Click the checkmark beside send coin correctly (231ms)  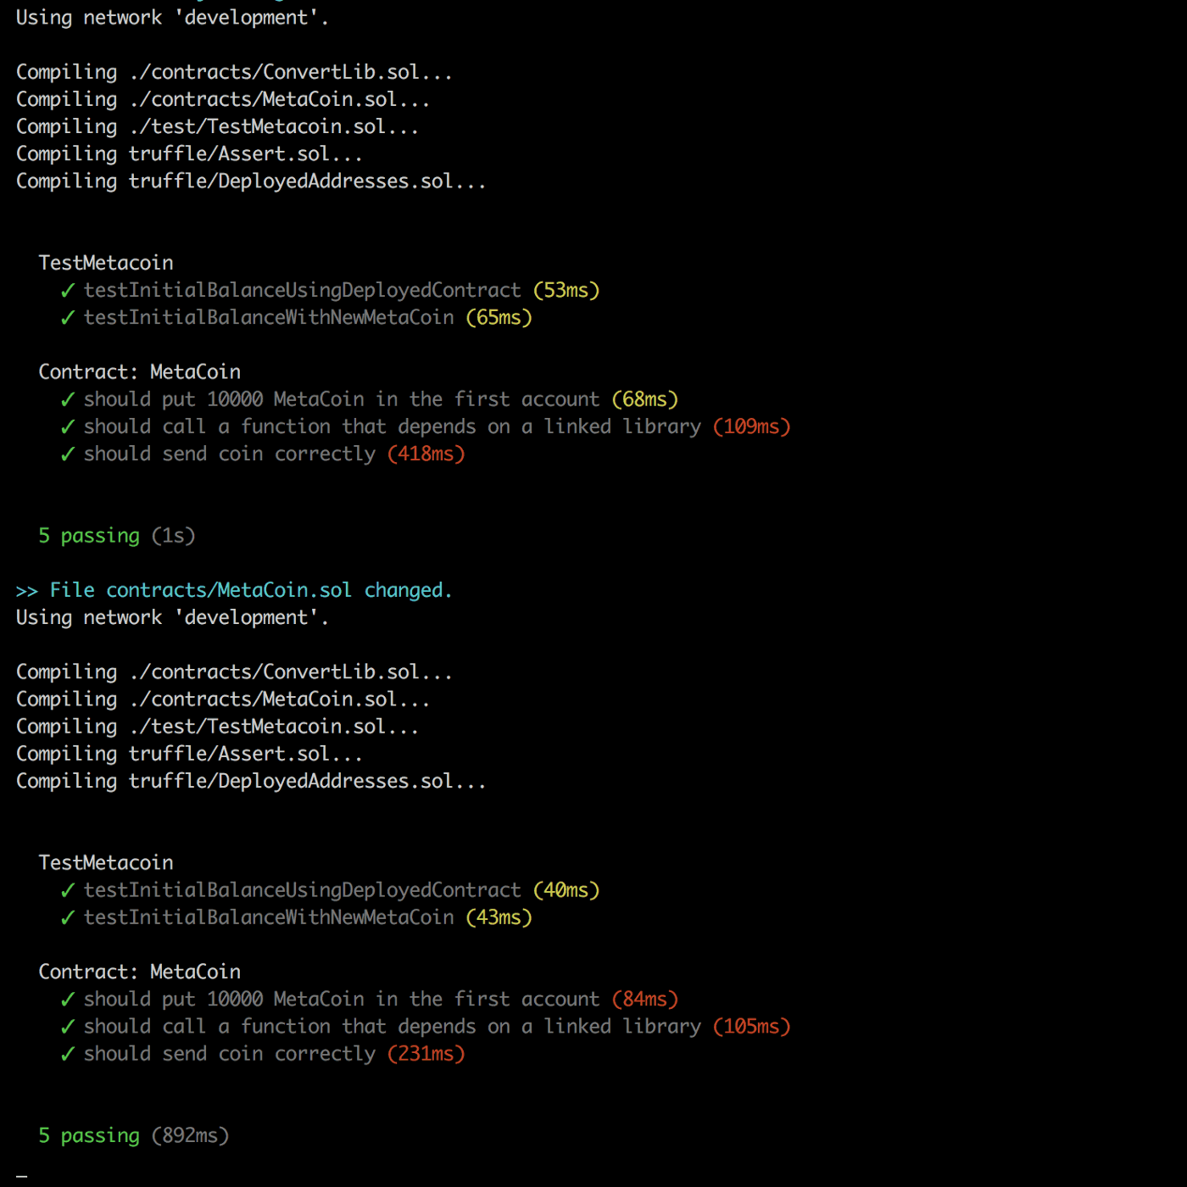pyautogui.click(x=68, y=1054)
